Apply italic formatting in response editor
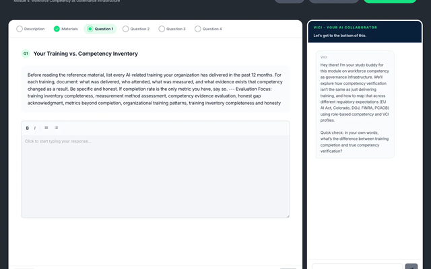The image size is (431, 269). pyautogui.click(x=34, y=128)
